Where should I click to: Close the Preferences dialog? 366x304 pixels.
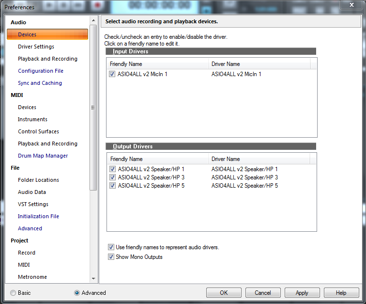(351, 5)
